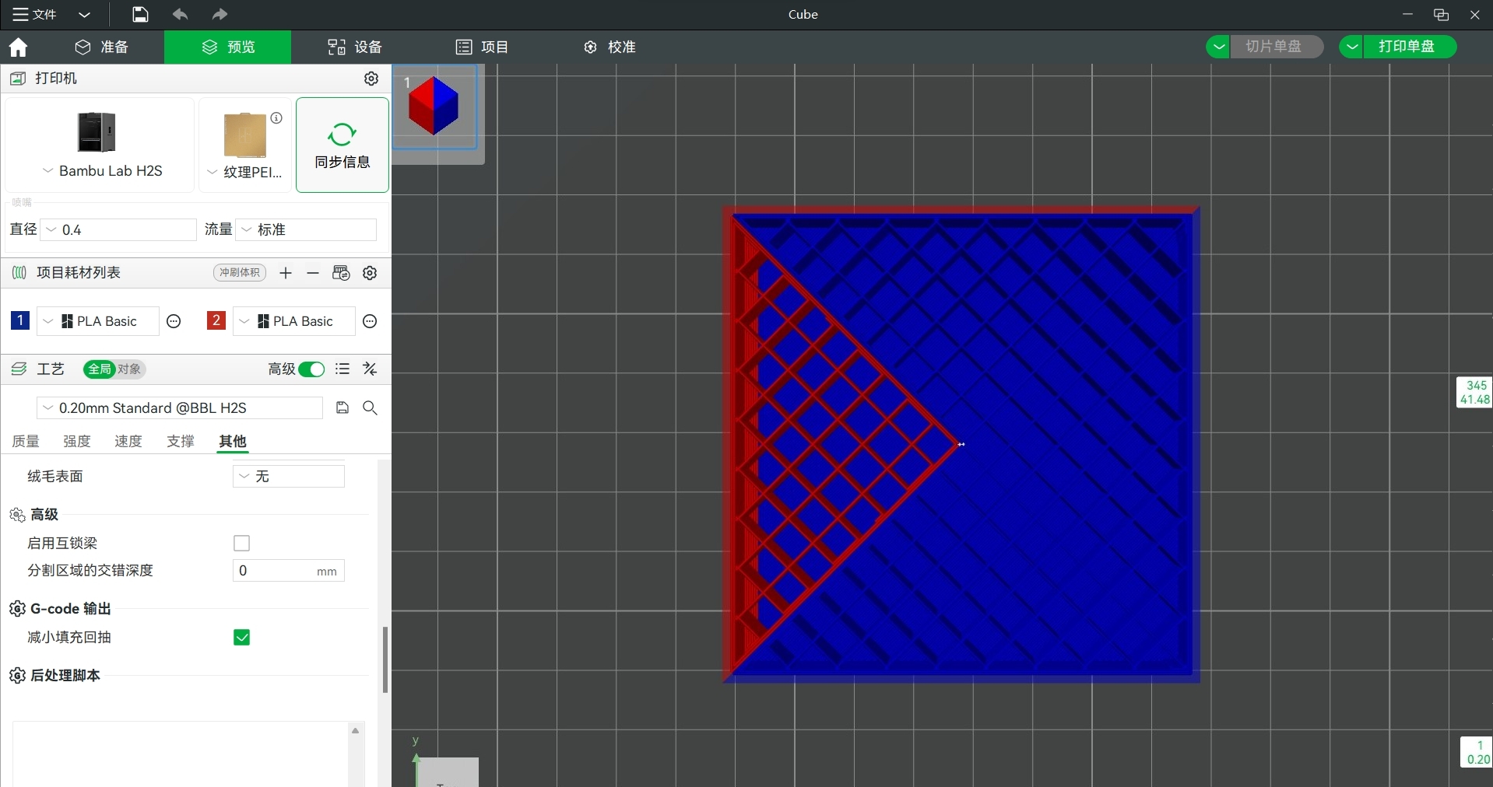Open the 速度 settings tab
1493x787 pixels.
click(x=128, y=441)
